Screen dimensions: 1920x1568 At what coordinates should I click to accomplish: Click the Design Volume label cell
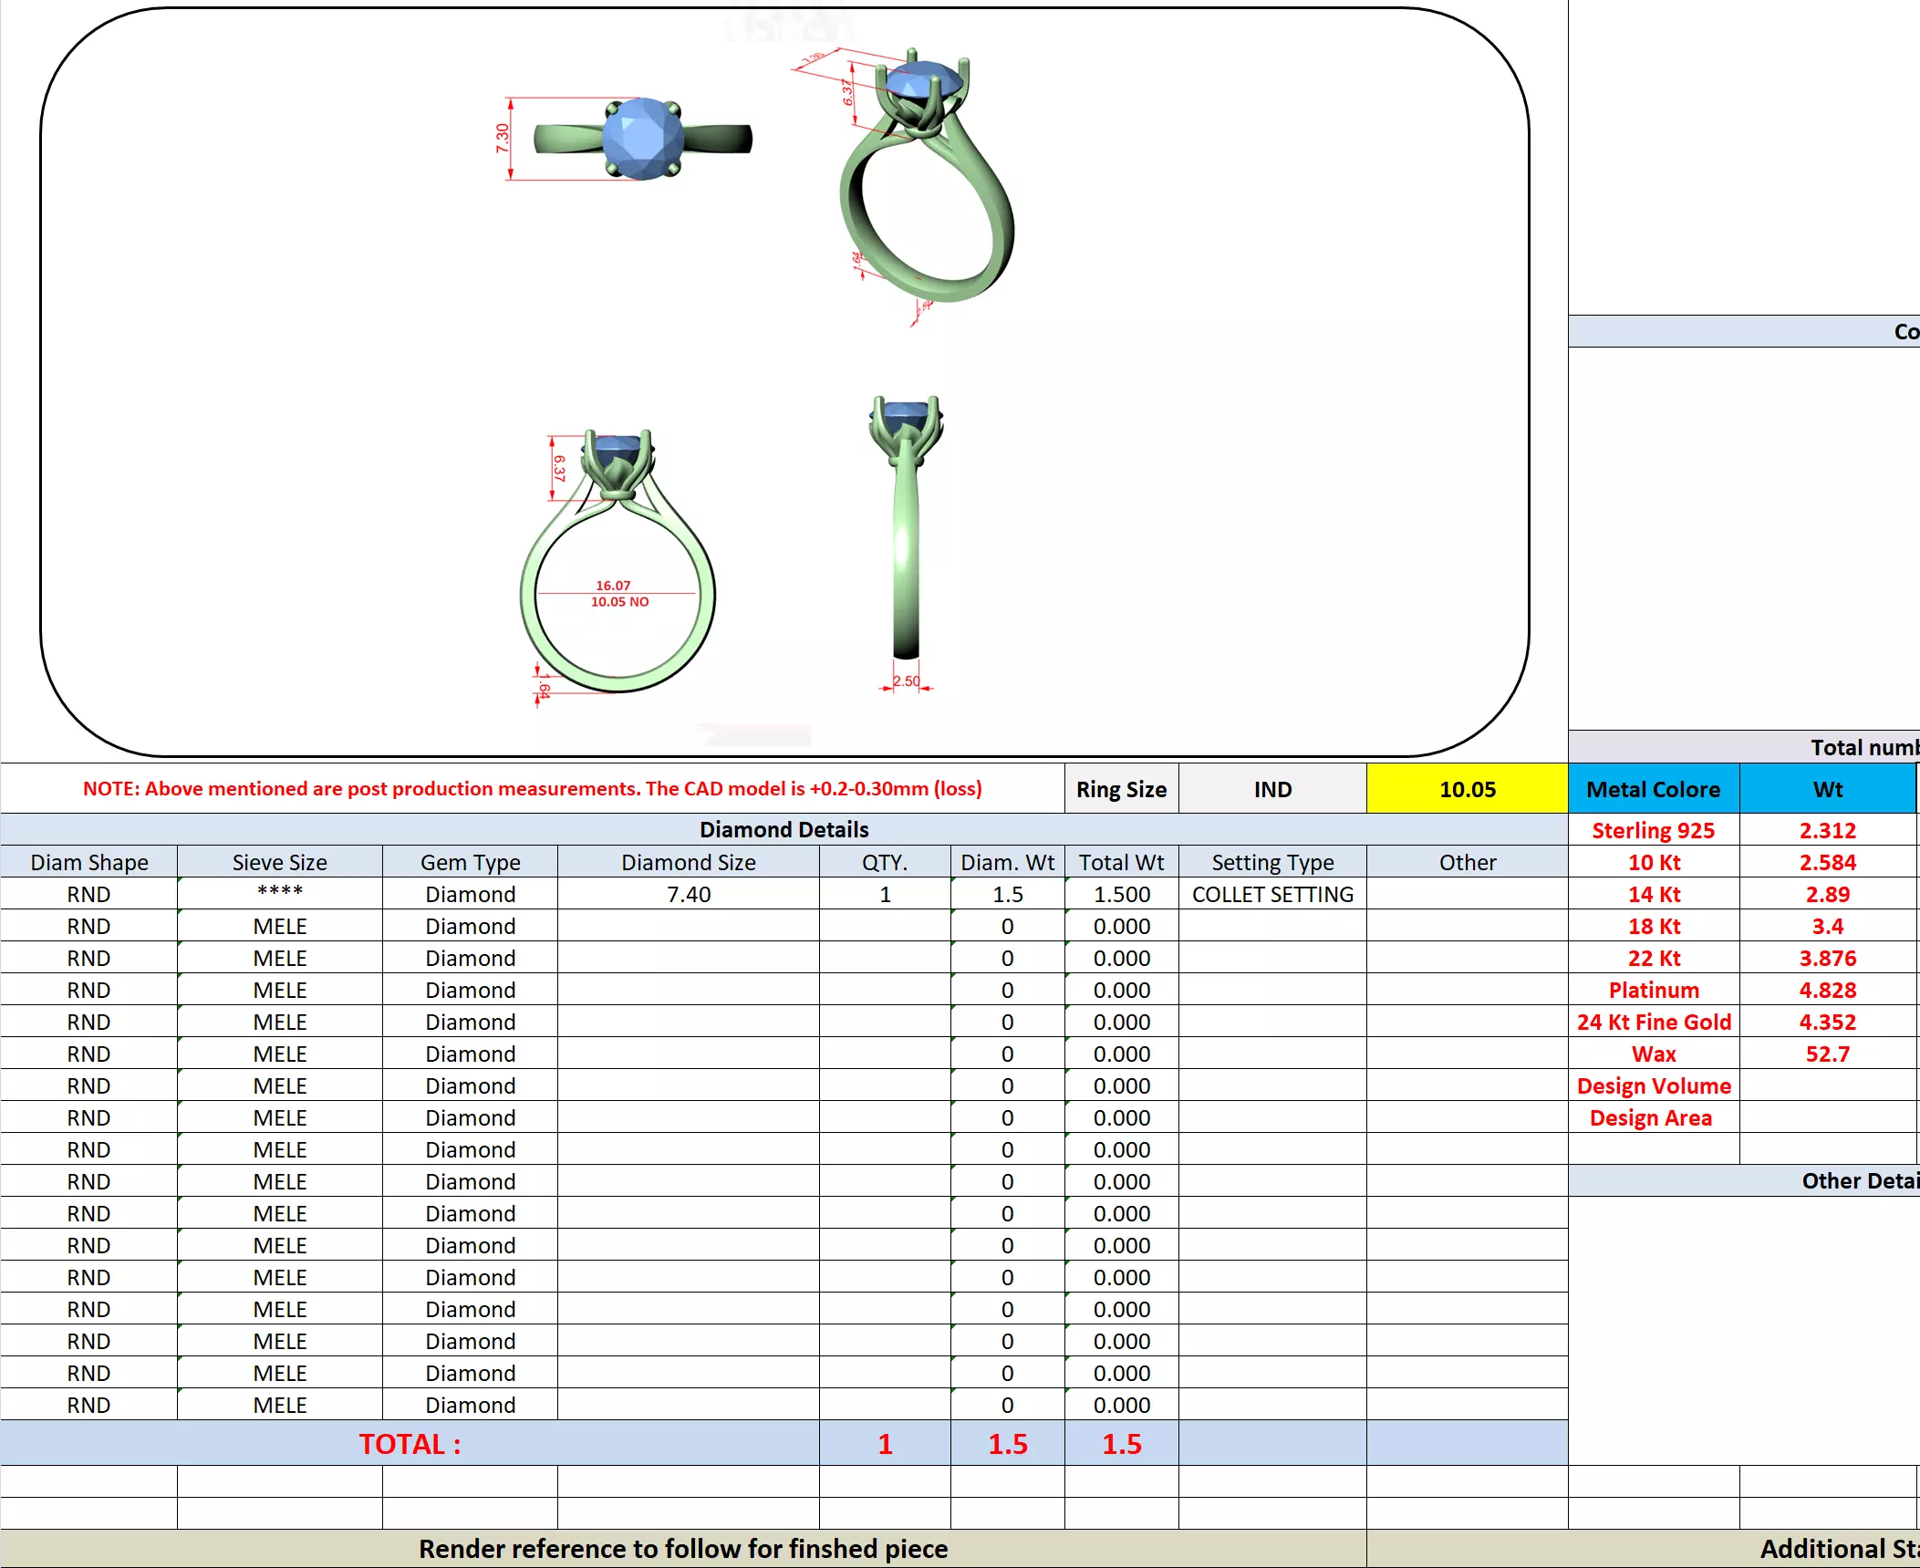pyautogui.click(x=1653, y=1085)
